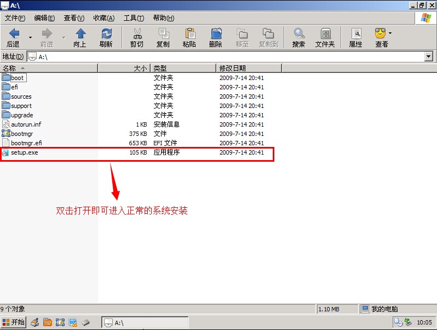Select the autorun.inf file icon

6,124
